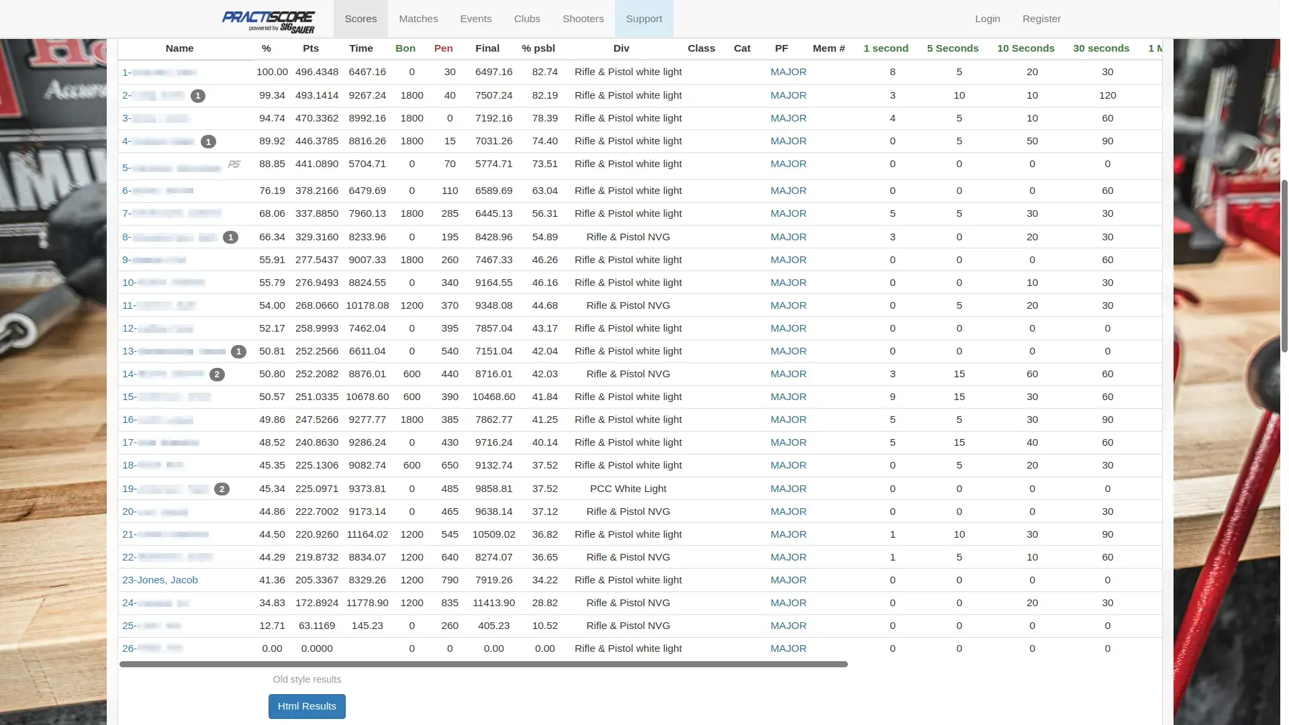Click the Html Results button
Viewport: 1289px width, 725px height.
point(307,706)
